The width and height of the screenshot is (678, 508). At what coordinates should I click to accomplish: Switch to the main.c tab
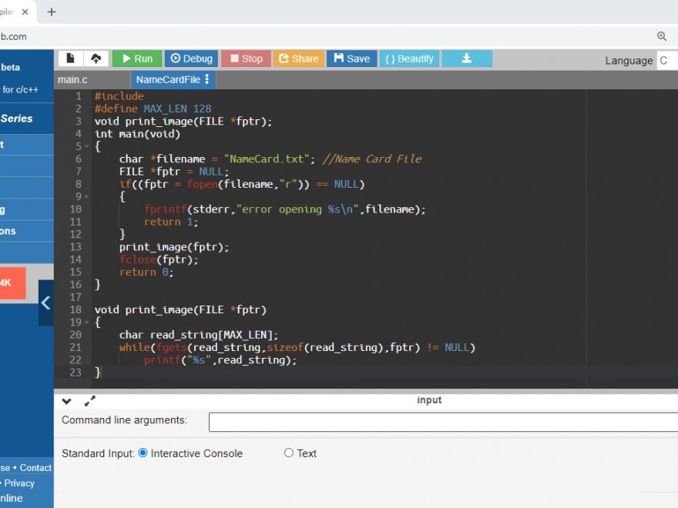click(x=73, y=79)
